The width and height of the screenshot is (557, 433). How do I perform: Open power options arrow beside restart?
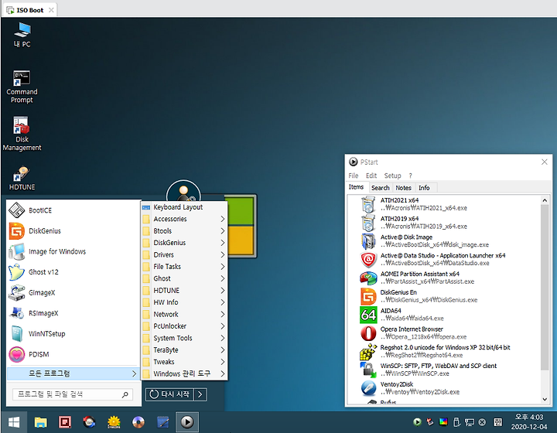200,394
